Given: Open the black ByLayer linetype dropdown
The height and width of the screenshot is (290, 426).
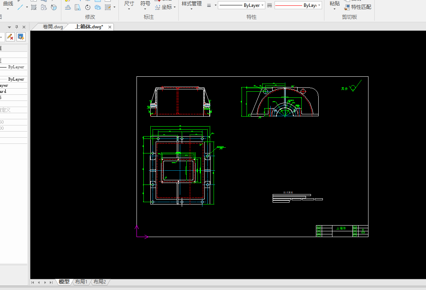Looking at the screenshot, I should 263,5.
